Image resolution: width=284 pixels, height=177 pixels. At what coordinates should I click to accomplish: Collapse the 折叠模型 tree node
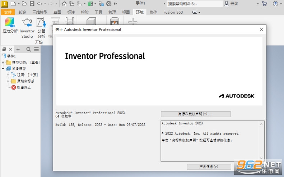(3, 69)
